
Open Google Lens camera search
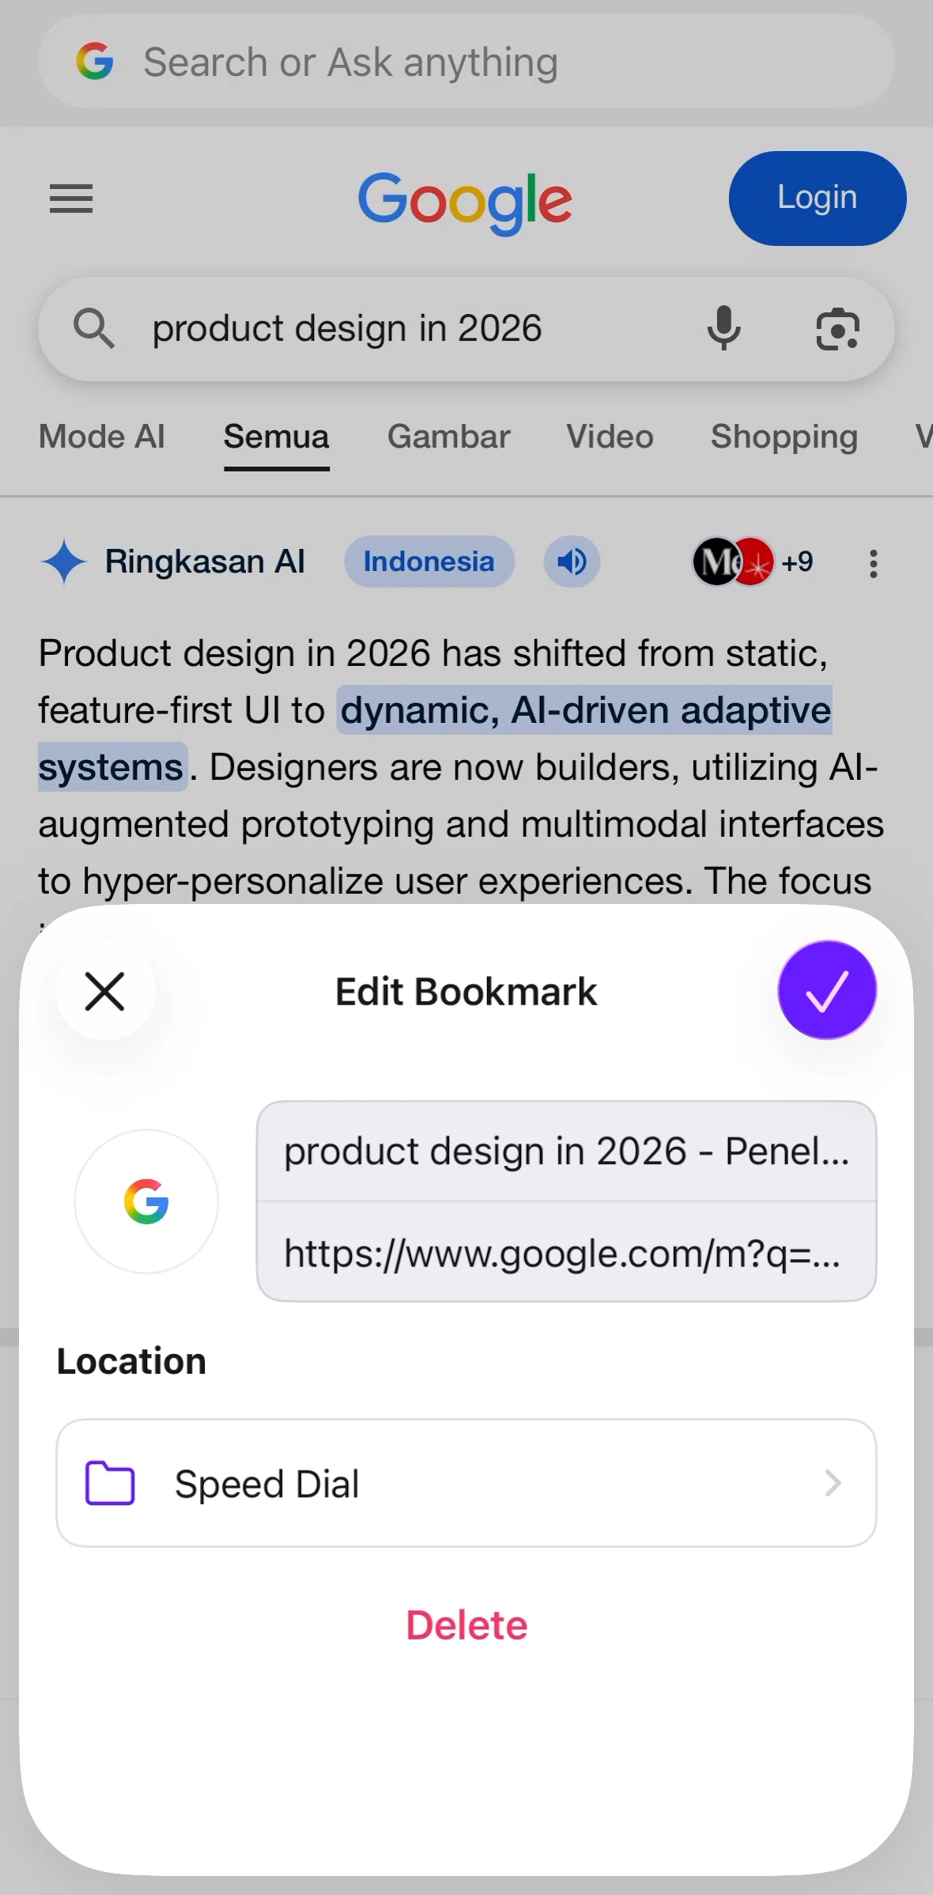(x=837, y=329)
